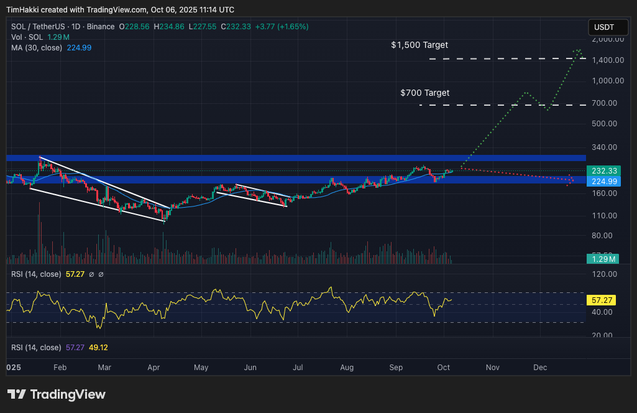Screen dimensions: 637x413
Task: Select the bottom RSI (14, close) legend
Action: click(x=36, y=348)
